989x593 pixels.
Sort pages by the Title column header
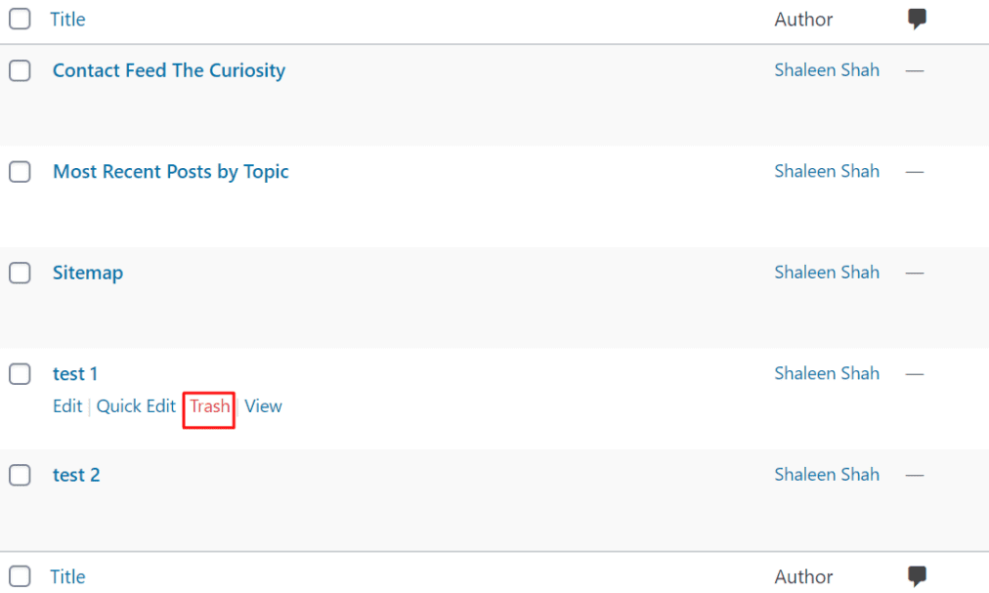67,20
